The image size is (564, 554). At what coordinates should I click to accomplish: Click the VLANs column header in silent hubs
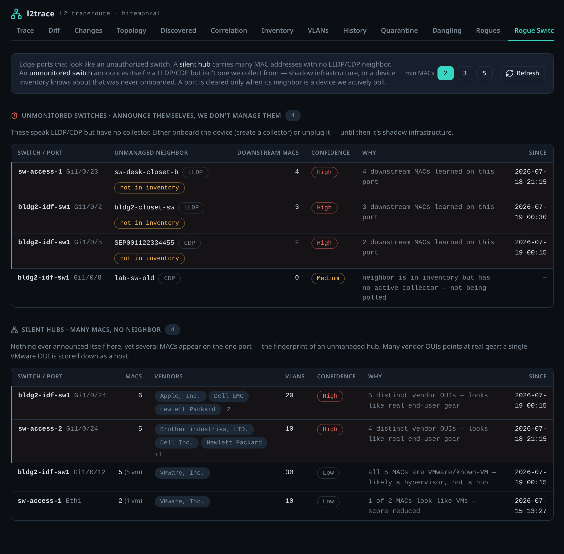[x=295, y=377]
